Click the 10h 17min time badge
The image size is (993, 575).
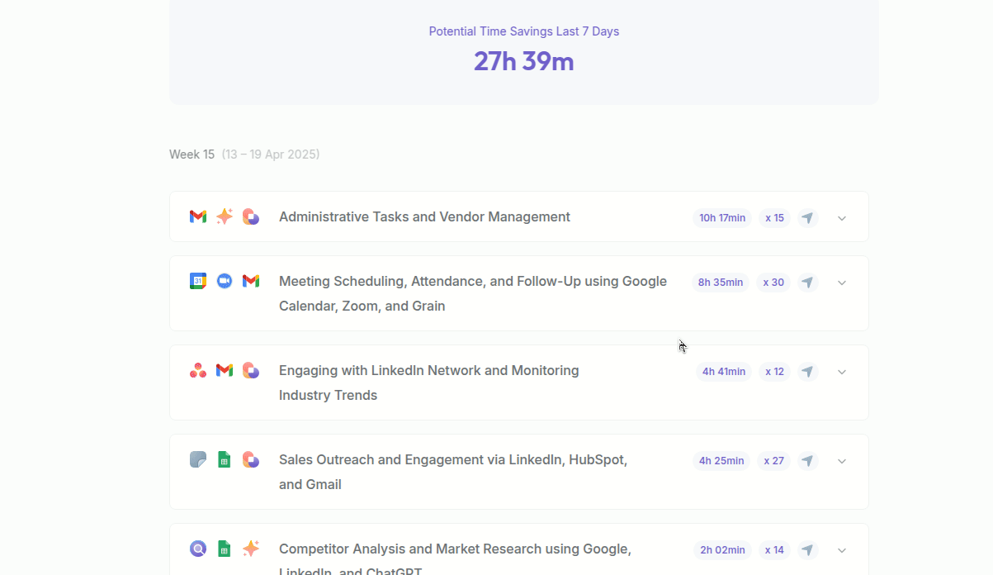(x=722, y=218)
